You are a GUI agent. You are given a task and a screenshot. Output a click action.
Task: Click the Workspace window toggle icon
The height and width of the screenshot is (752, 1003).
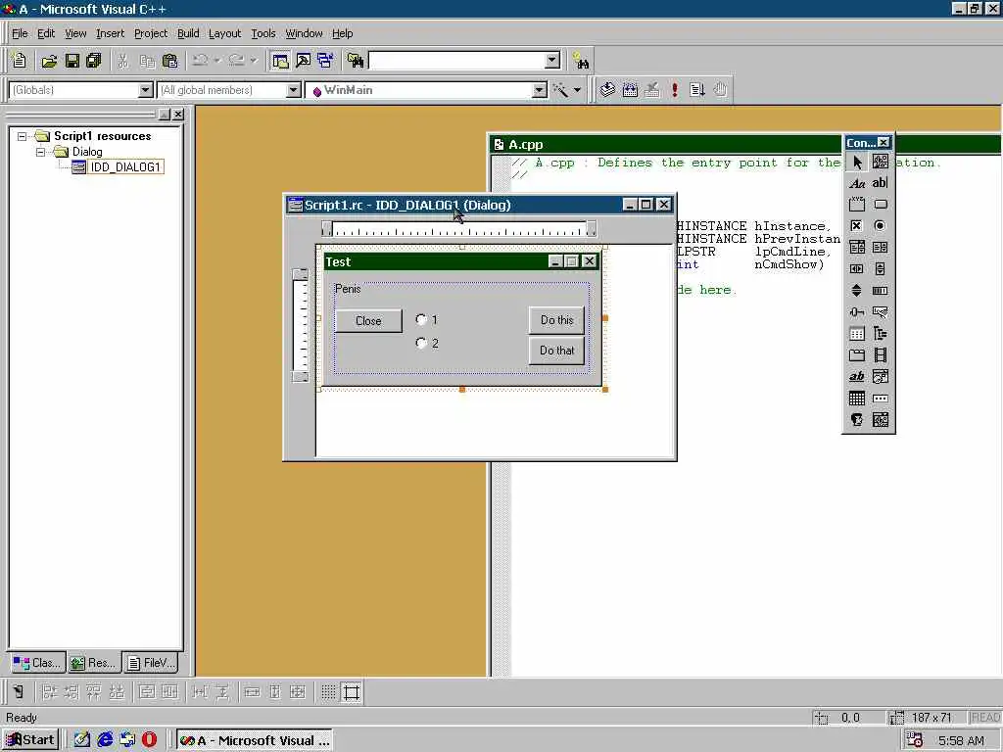point(280,61)
